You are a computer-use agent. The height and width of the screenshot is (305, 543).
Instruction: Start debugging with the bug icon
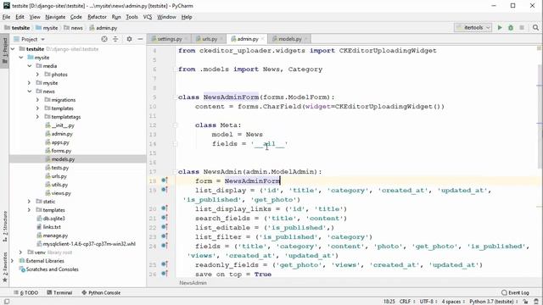coord(511,27)
